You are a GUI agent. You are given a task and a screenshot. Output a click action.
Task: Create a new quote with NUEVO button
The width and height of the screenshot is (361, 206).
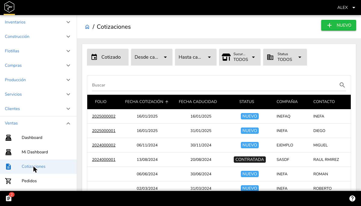338,25
